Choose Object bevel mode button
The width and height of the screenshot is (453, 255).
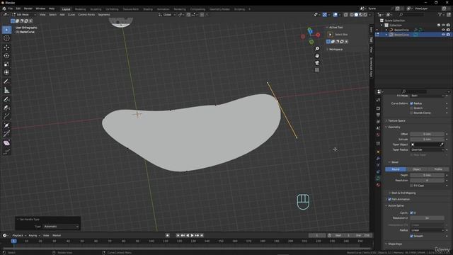[417, 169]
